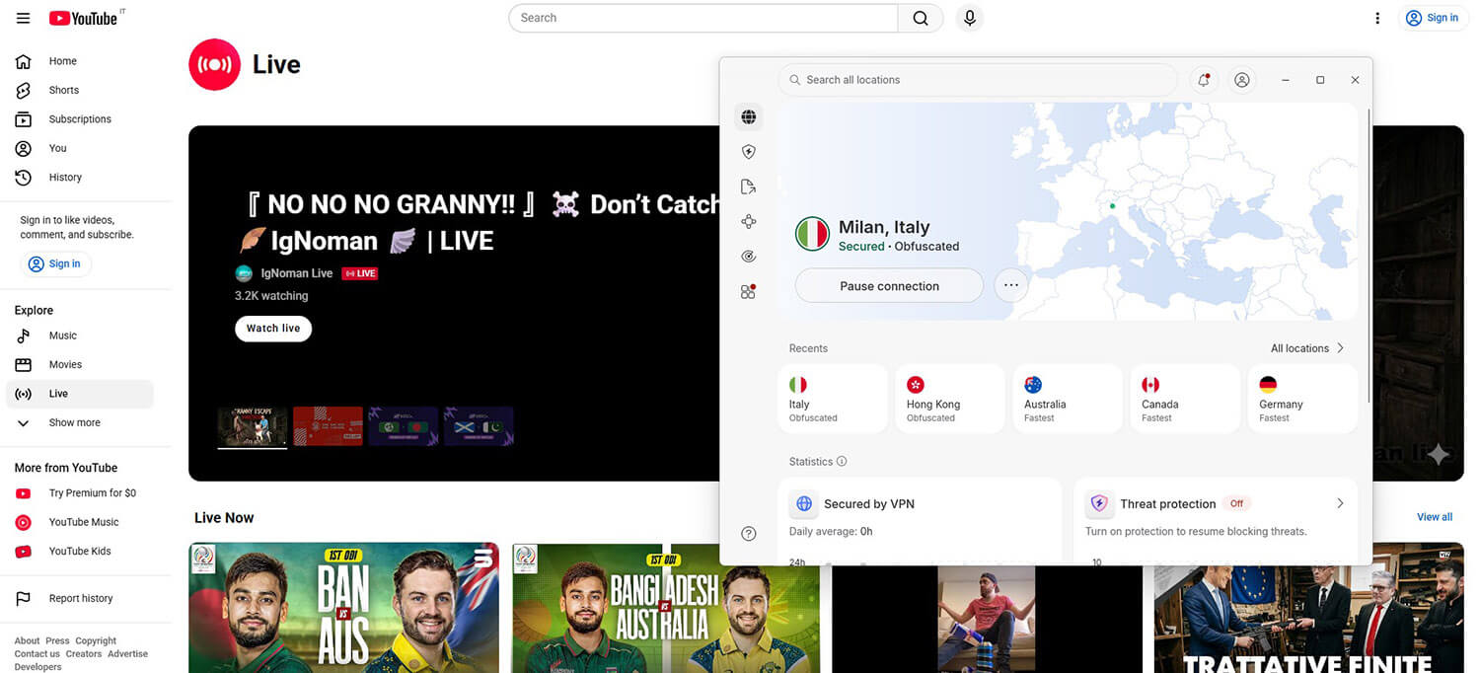
Task: Open Try Premium for $0
Action: [x=80, y=493]
